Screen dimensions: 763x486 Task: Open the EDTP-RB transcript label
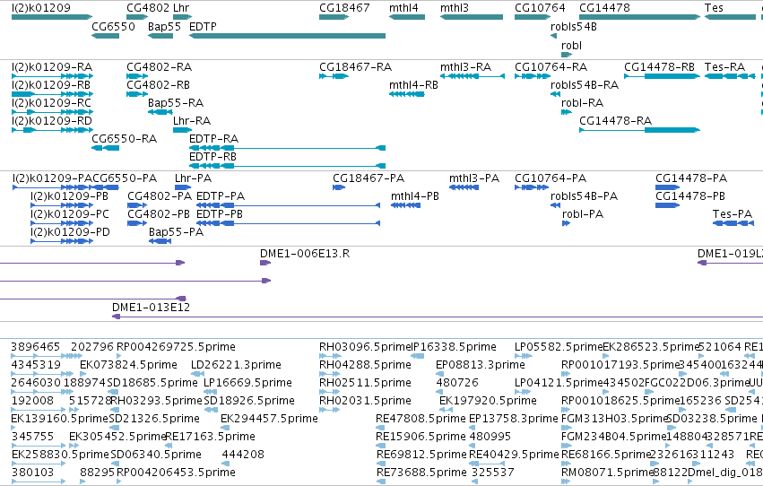click(x=212, y=157)
